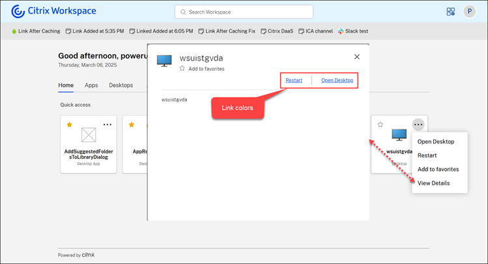488x264 pixels.
Task: Click the Powered by Citrix footer
Action: pyautogui.click(x=76, y=255)
